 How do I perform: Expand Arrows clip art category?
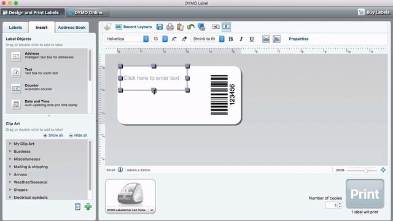tap(10, 174)
